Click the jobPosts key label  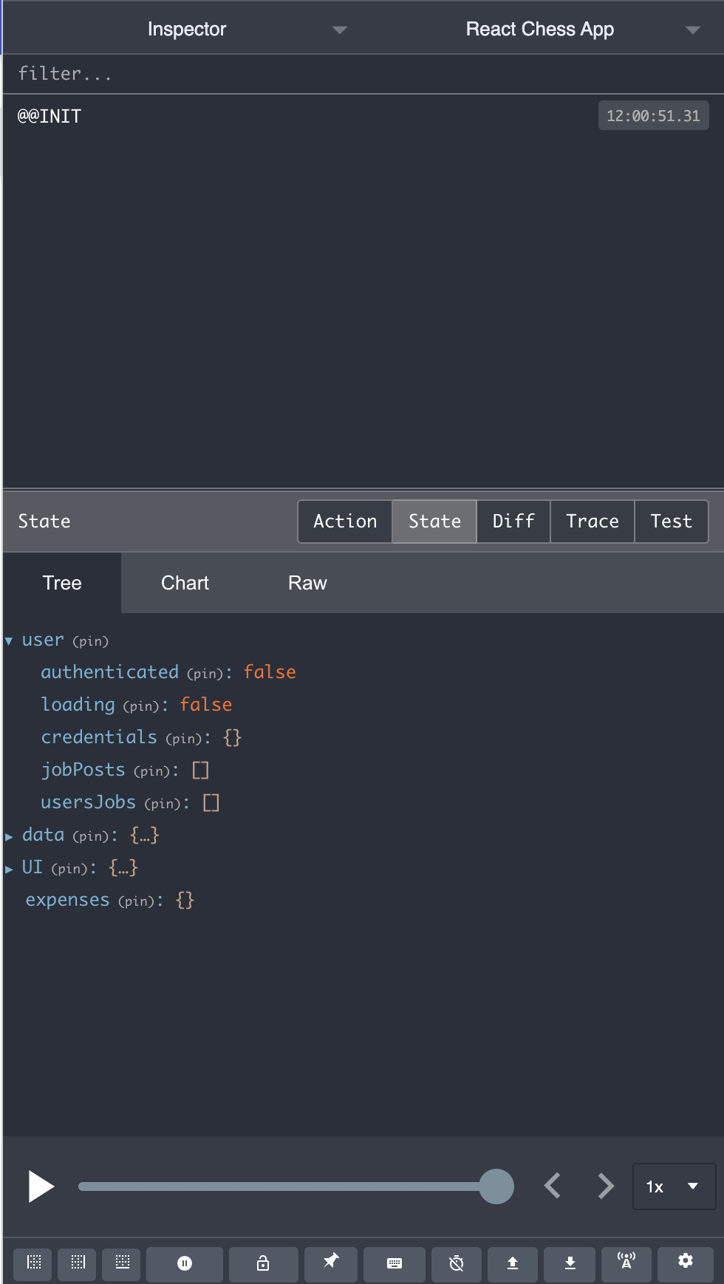point(83,770)
